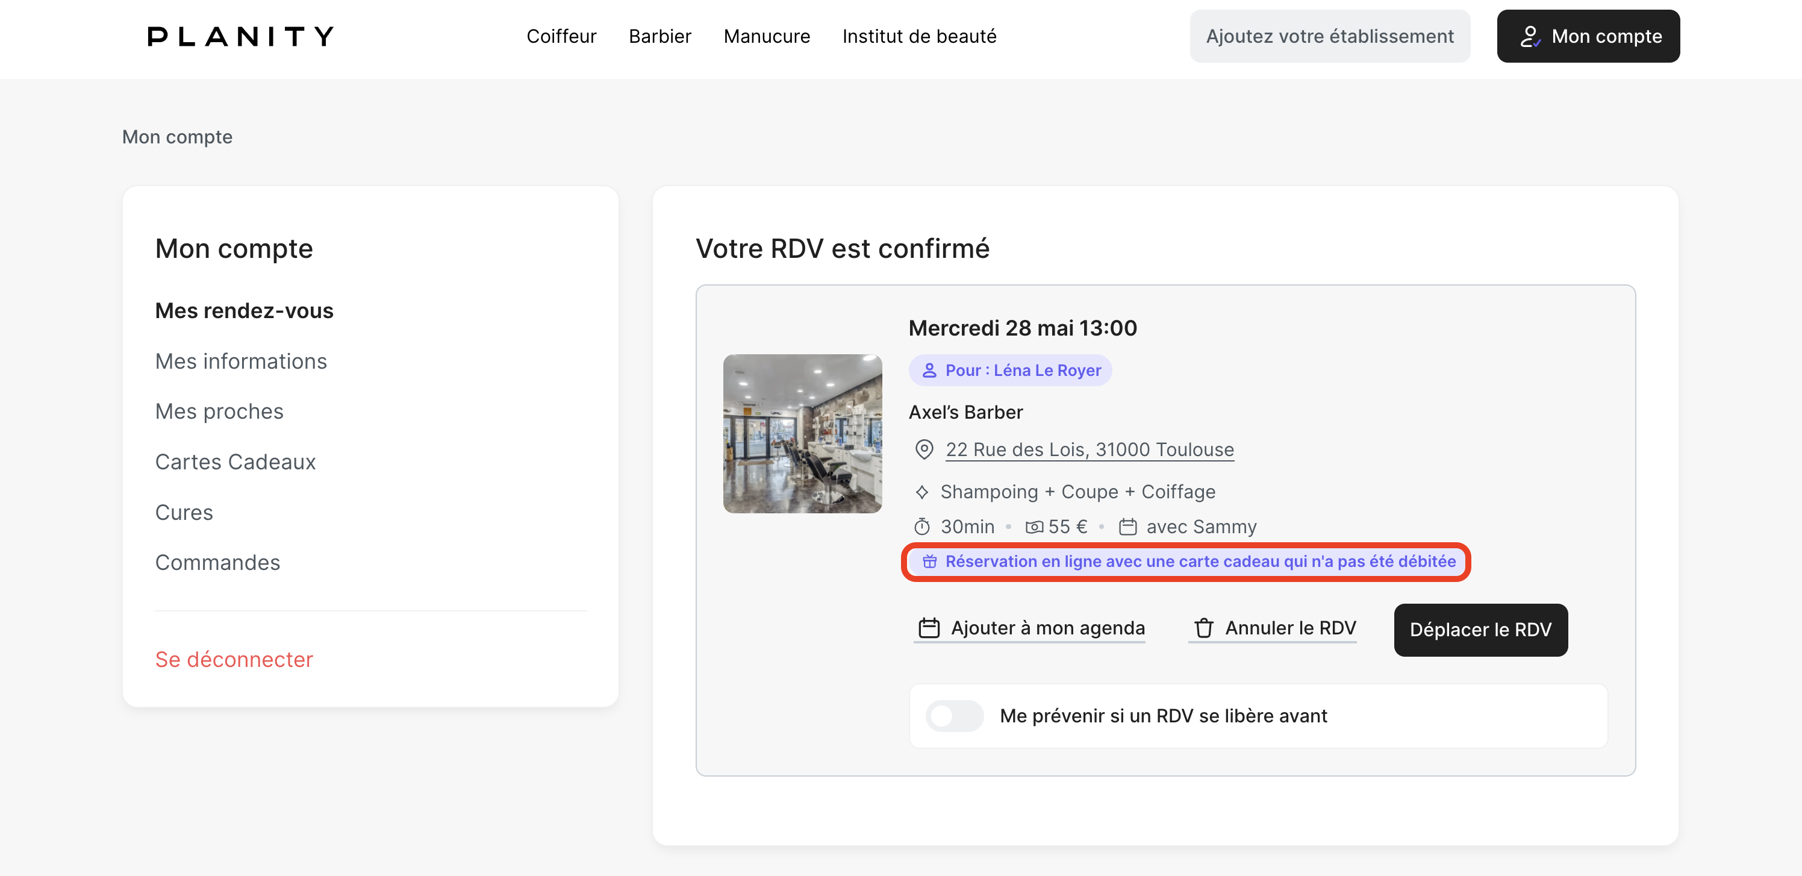
Task: Go to the Manucure category
Action: [x=767, y=36]
